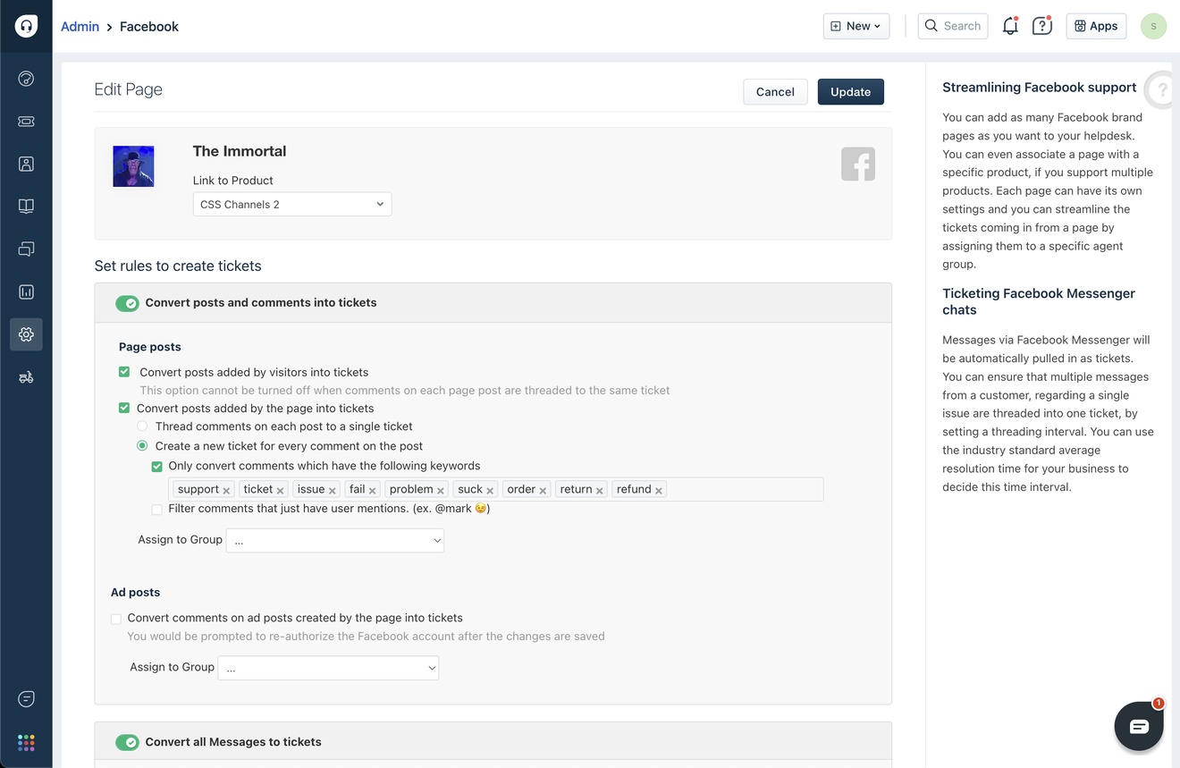Click the Cancel button
1180x768 pixels.
coord(775,92)
